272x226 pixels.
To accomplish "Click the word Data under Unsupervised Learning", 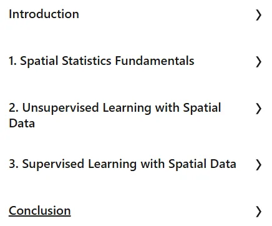I will [x=22, y=124].
